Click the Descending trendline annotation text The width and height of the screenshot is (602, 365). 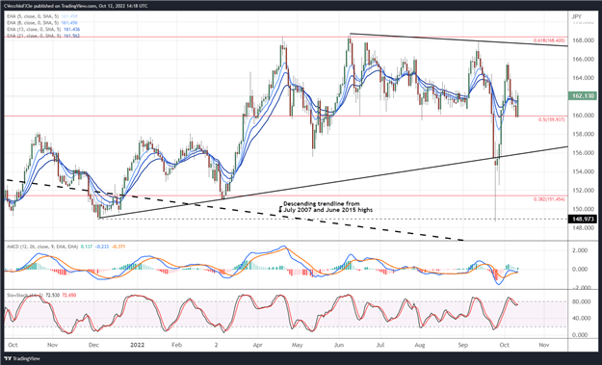[326, 206]
